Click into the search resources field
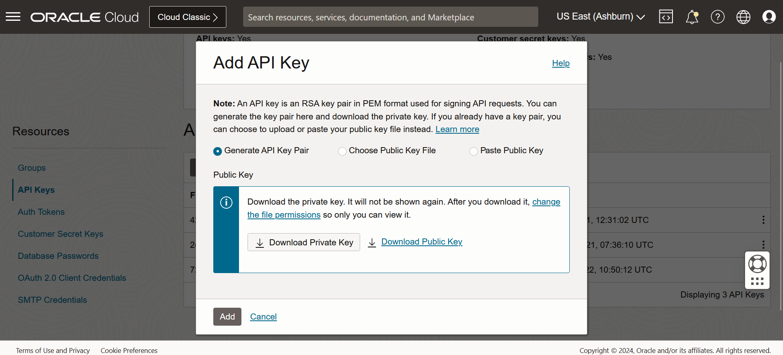783x355 pixels. tap(390, 17)
